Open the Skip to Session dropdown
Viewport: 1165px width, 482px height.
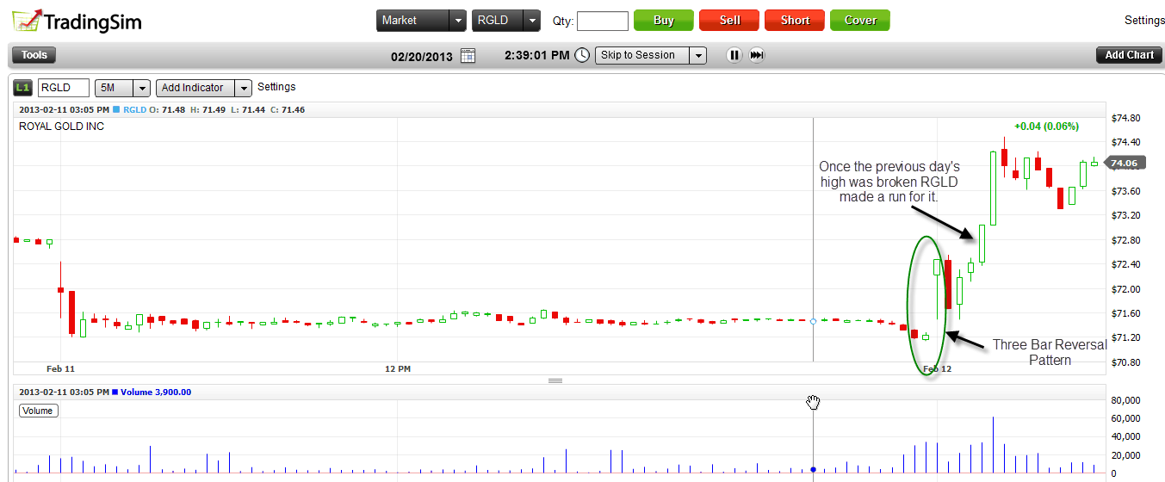697,55
